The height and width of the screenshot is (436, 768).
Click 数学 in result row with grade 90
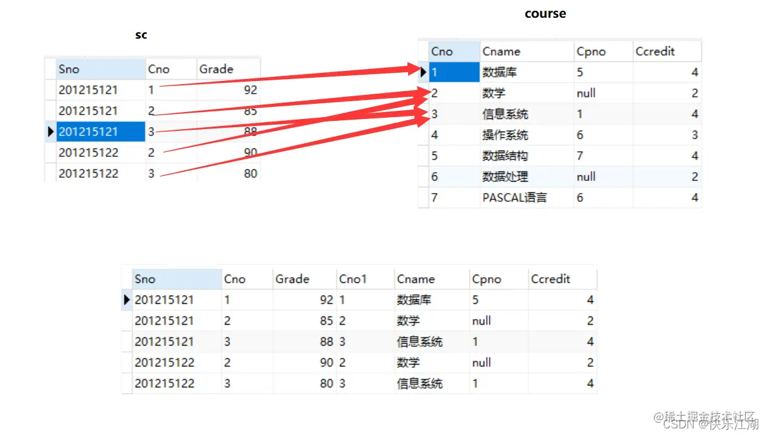[x=408, y=362]
